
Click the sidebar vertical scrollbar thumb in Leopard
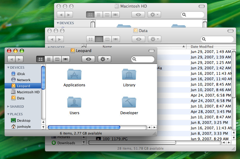[x=43, y=78]
